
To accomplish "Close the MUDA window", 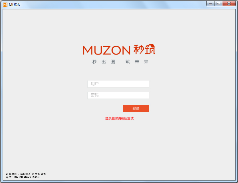I will click(229, 4).
